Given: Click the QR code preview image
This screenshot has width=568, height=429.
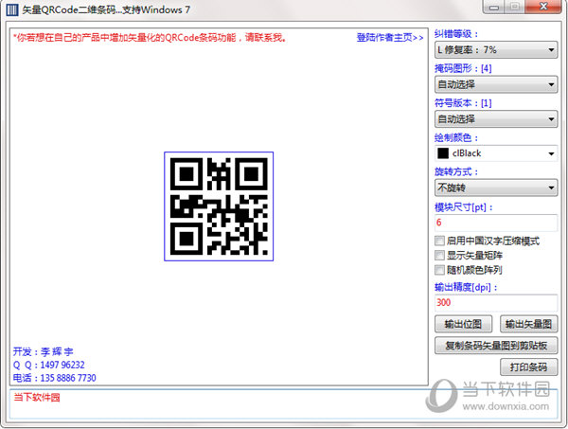Looking at the screenshot, I should click(x=219, y=206).
